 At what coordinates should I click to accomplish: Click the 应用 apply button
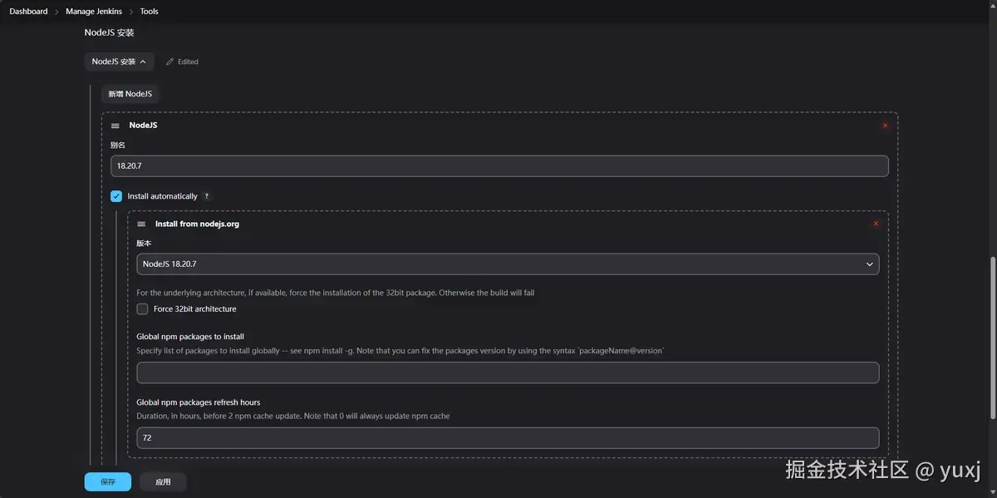[163, 481]
